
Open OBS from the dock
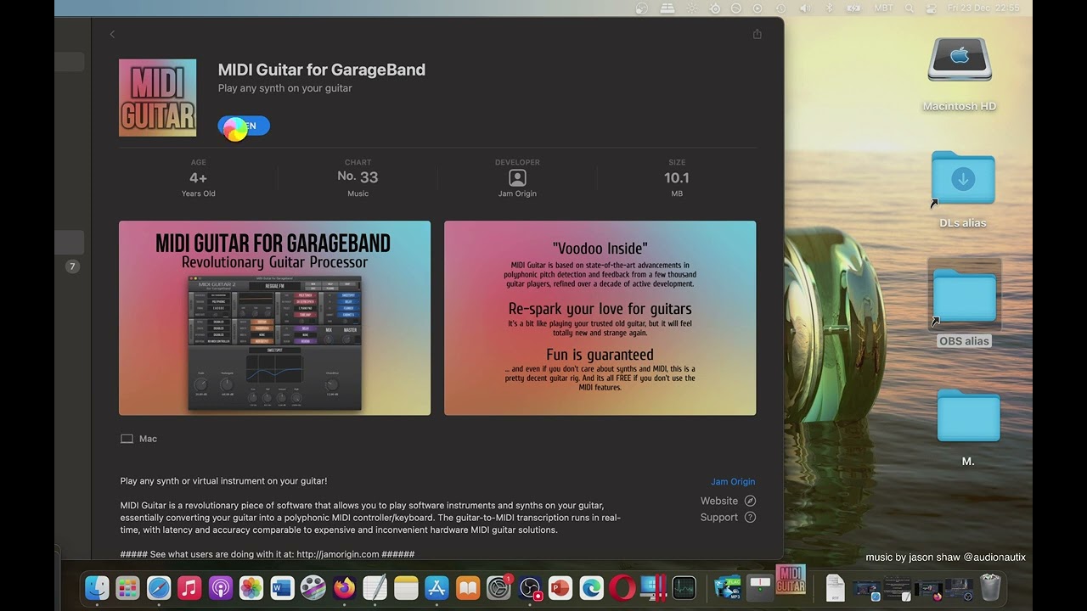(530, 587)
